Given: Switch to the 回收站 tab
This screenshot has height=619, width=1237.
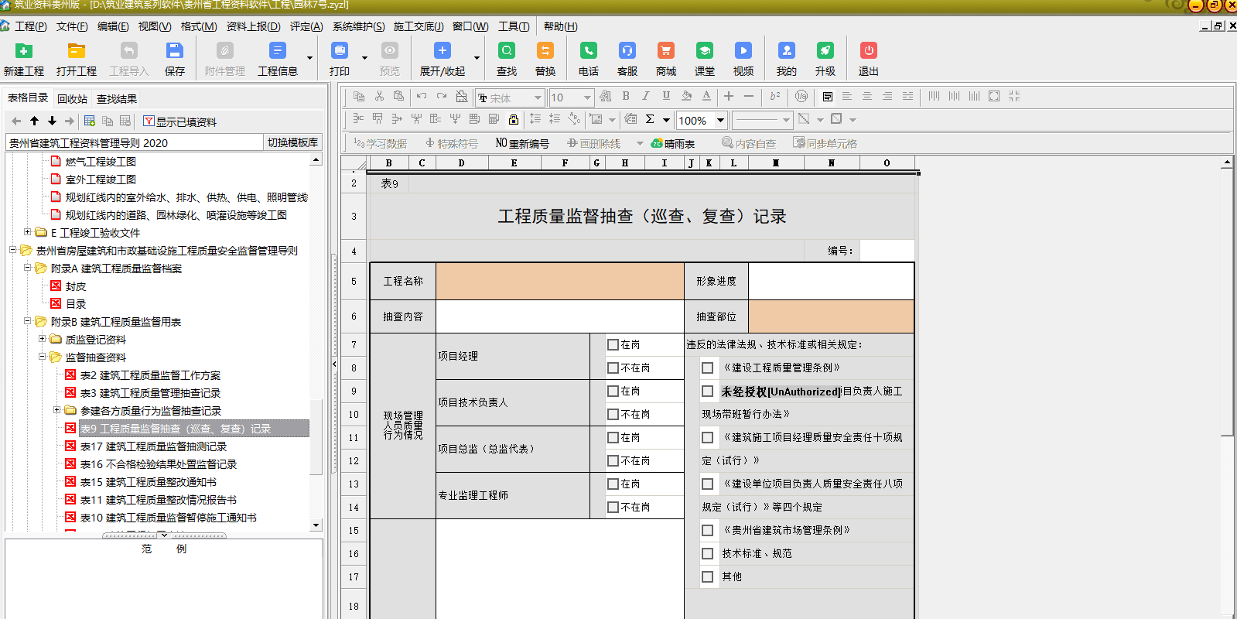Looking at the screenshot, I should click(x=72, y=99).
